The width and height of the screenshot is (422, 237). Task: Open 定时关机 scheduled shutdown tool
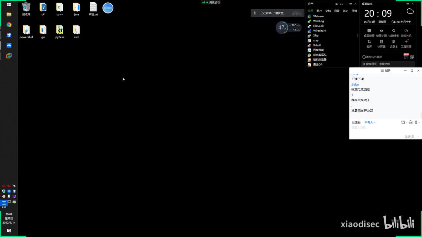tap(406, 33)
